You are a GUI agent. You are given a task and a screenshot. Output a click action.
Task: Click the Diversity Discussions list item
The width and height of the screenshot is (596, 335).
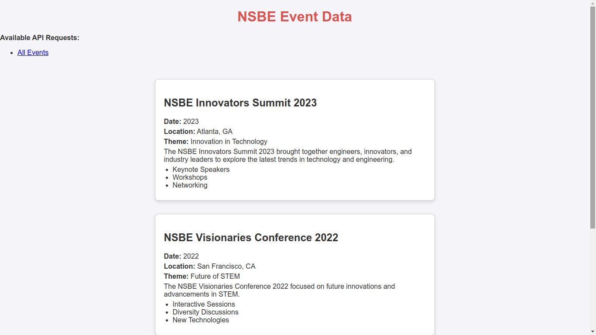coord(206,312)
